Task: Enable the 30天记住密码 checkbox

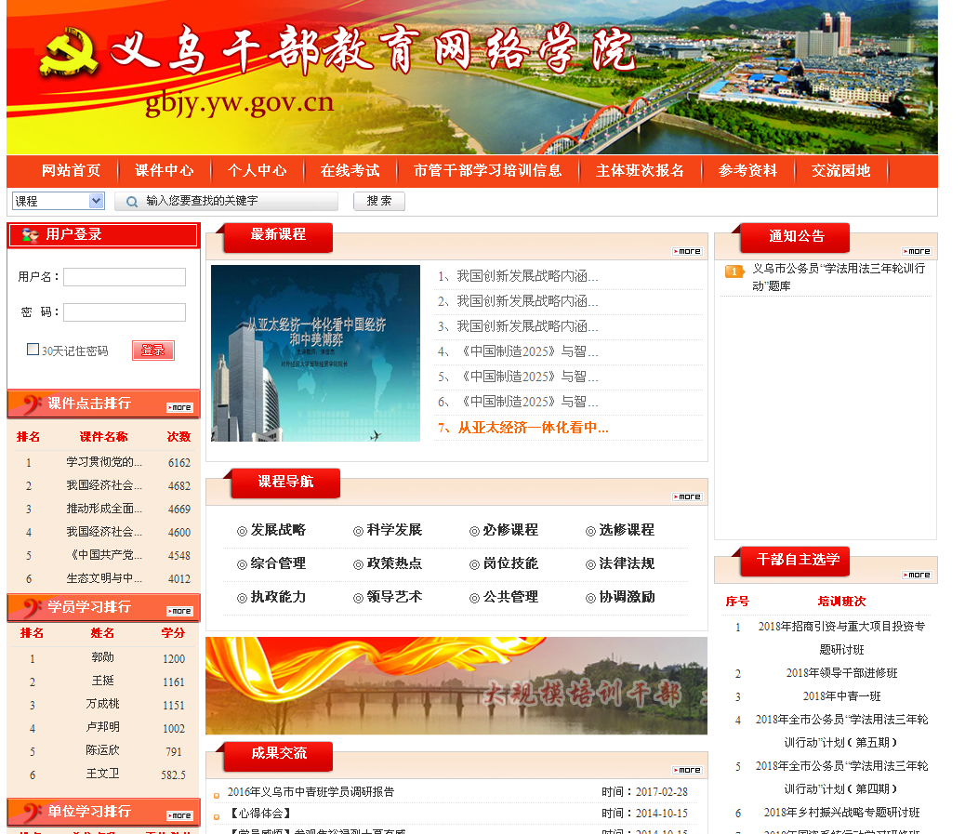Action: [33, 350]
